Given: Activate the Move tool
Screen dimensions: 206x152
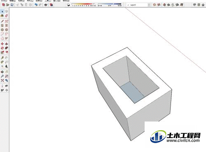Looking at the screenshot, I should [x=2, y=44].
